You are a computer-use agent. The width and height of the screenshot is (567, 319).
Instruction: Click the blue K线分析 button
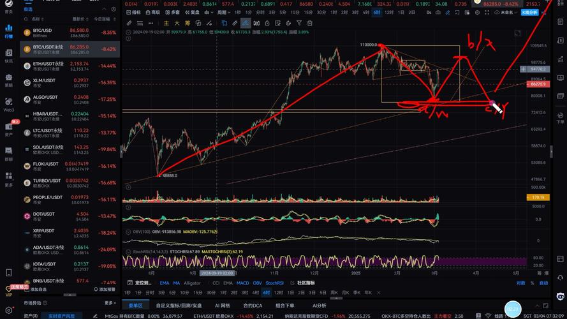pos(530,12)
